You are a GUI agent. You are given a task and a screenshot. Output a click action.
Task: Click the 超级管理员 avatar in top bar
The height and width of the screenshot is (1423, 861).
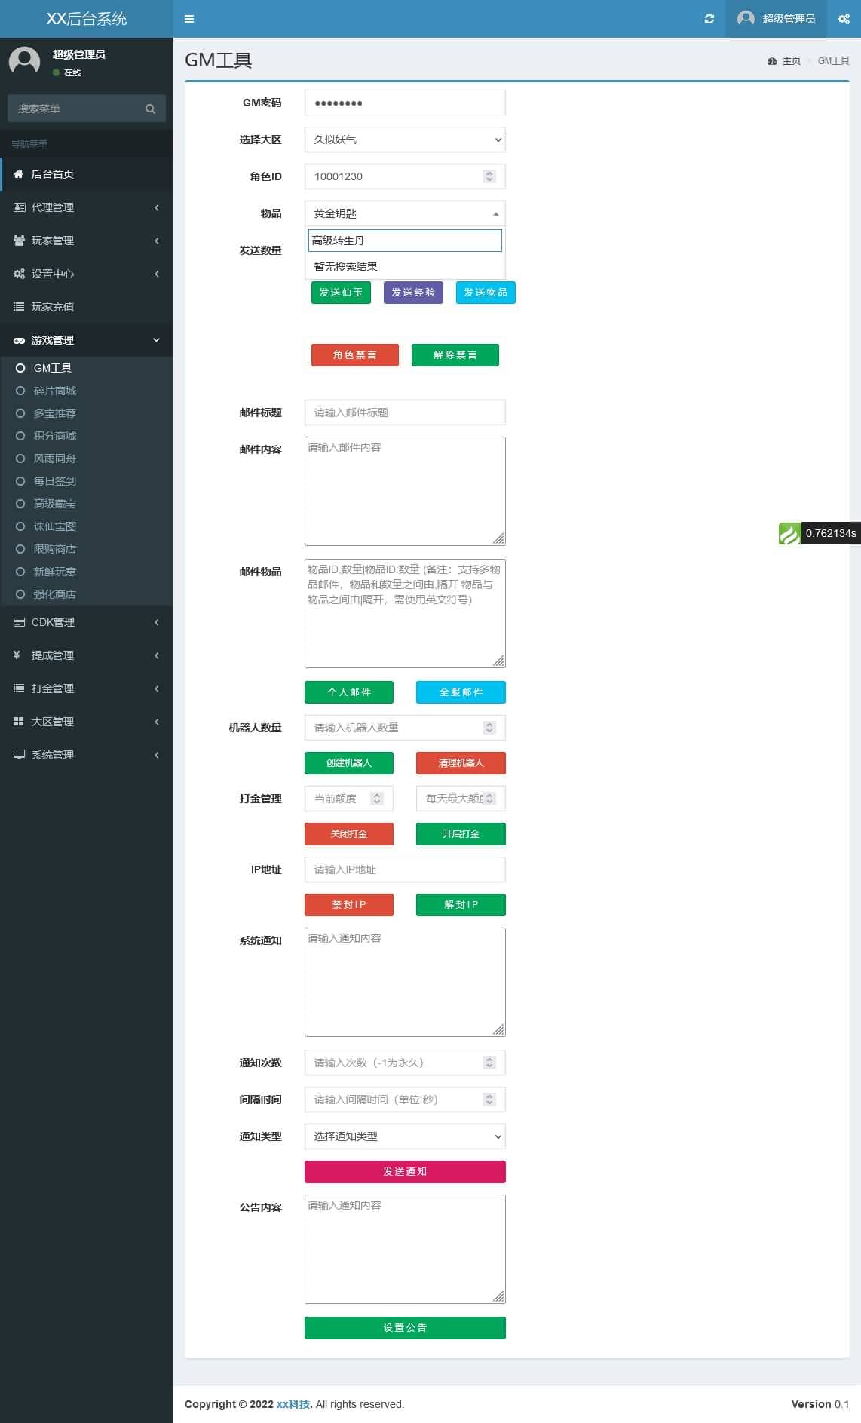746,18
